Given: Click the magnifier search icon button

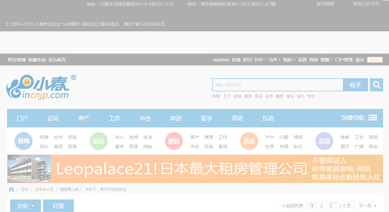Looking at the screenshot, I should click(376, 85).
